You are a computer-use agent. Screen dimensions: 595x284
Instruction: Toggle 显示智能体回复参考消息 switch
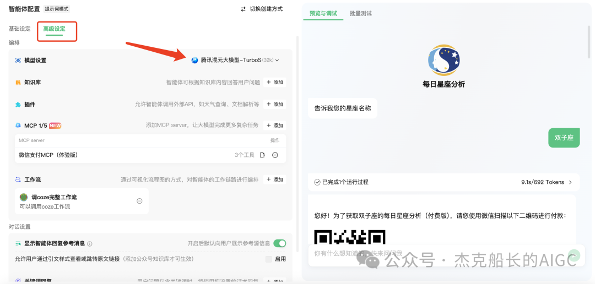click(280, 243)
